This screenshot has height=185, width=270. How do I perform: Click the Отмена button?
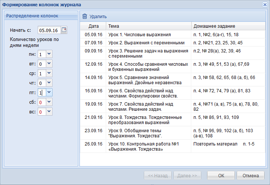pos(250,175)
